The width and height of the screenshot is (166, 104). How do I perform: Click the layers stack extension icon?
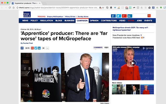coord(111,8)
